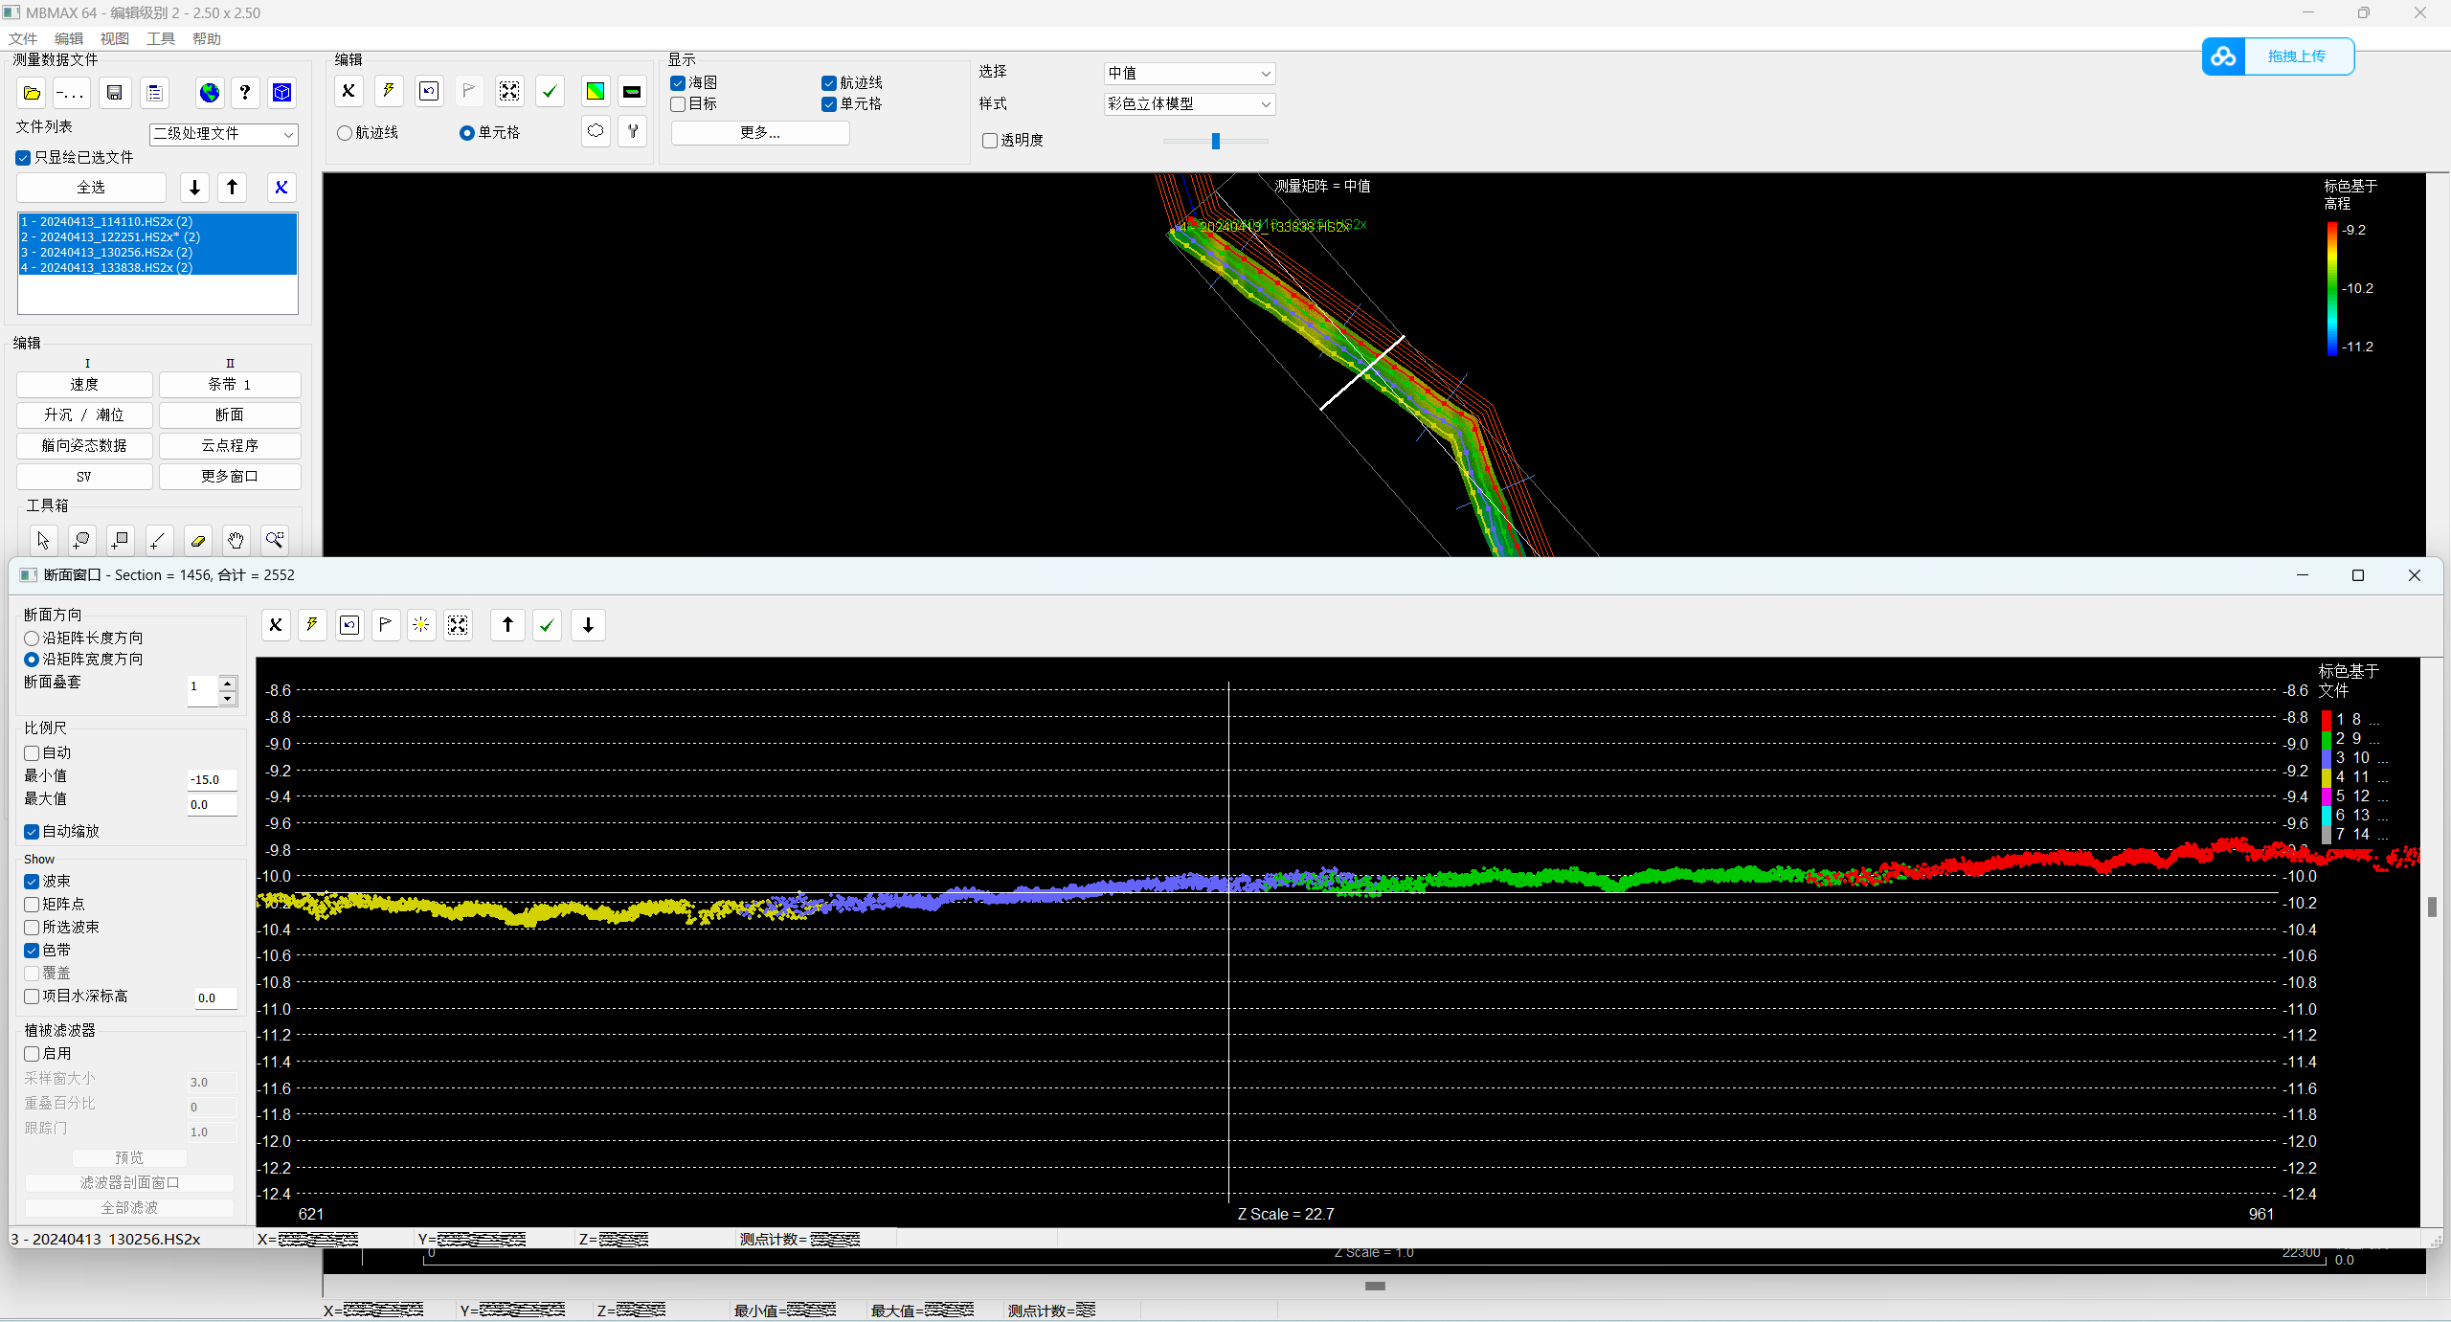The height and width of the screenshot is (1322, 2451).
Task: Click the transparency slider handle
Action: click(1216, 142)
